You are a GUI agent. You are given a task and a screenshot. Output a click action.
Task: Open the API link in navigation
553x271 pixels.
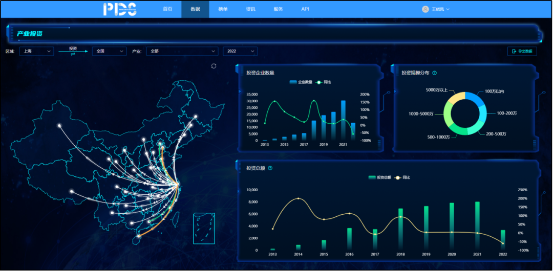pos(305,9)
